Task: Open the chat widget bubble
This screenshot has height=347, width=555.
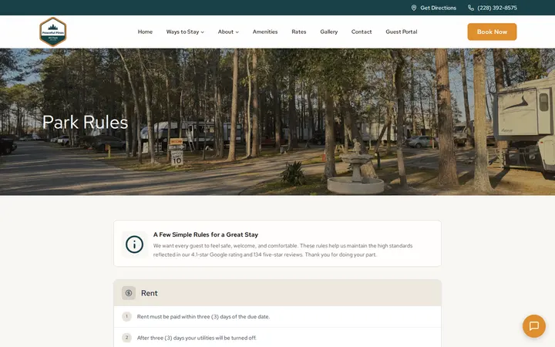Action: (x=533, y=325)
